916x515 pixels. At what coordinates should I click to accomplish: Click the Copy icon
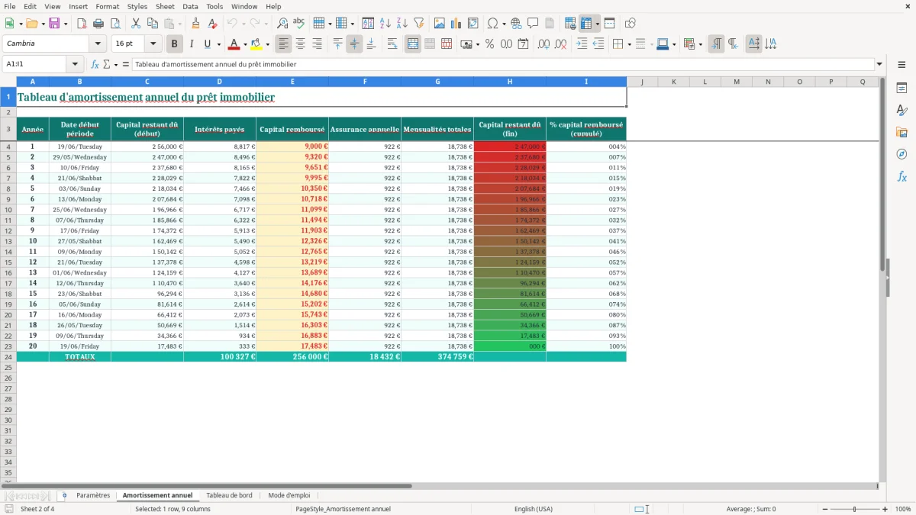[x=153, y=24]
